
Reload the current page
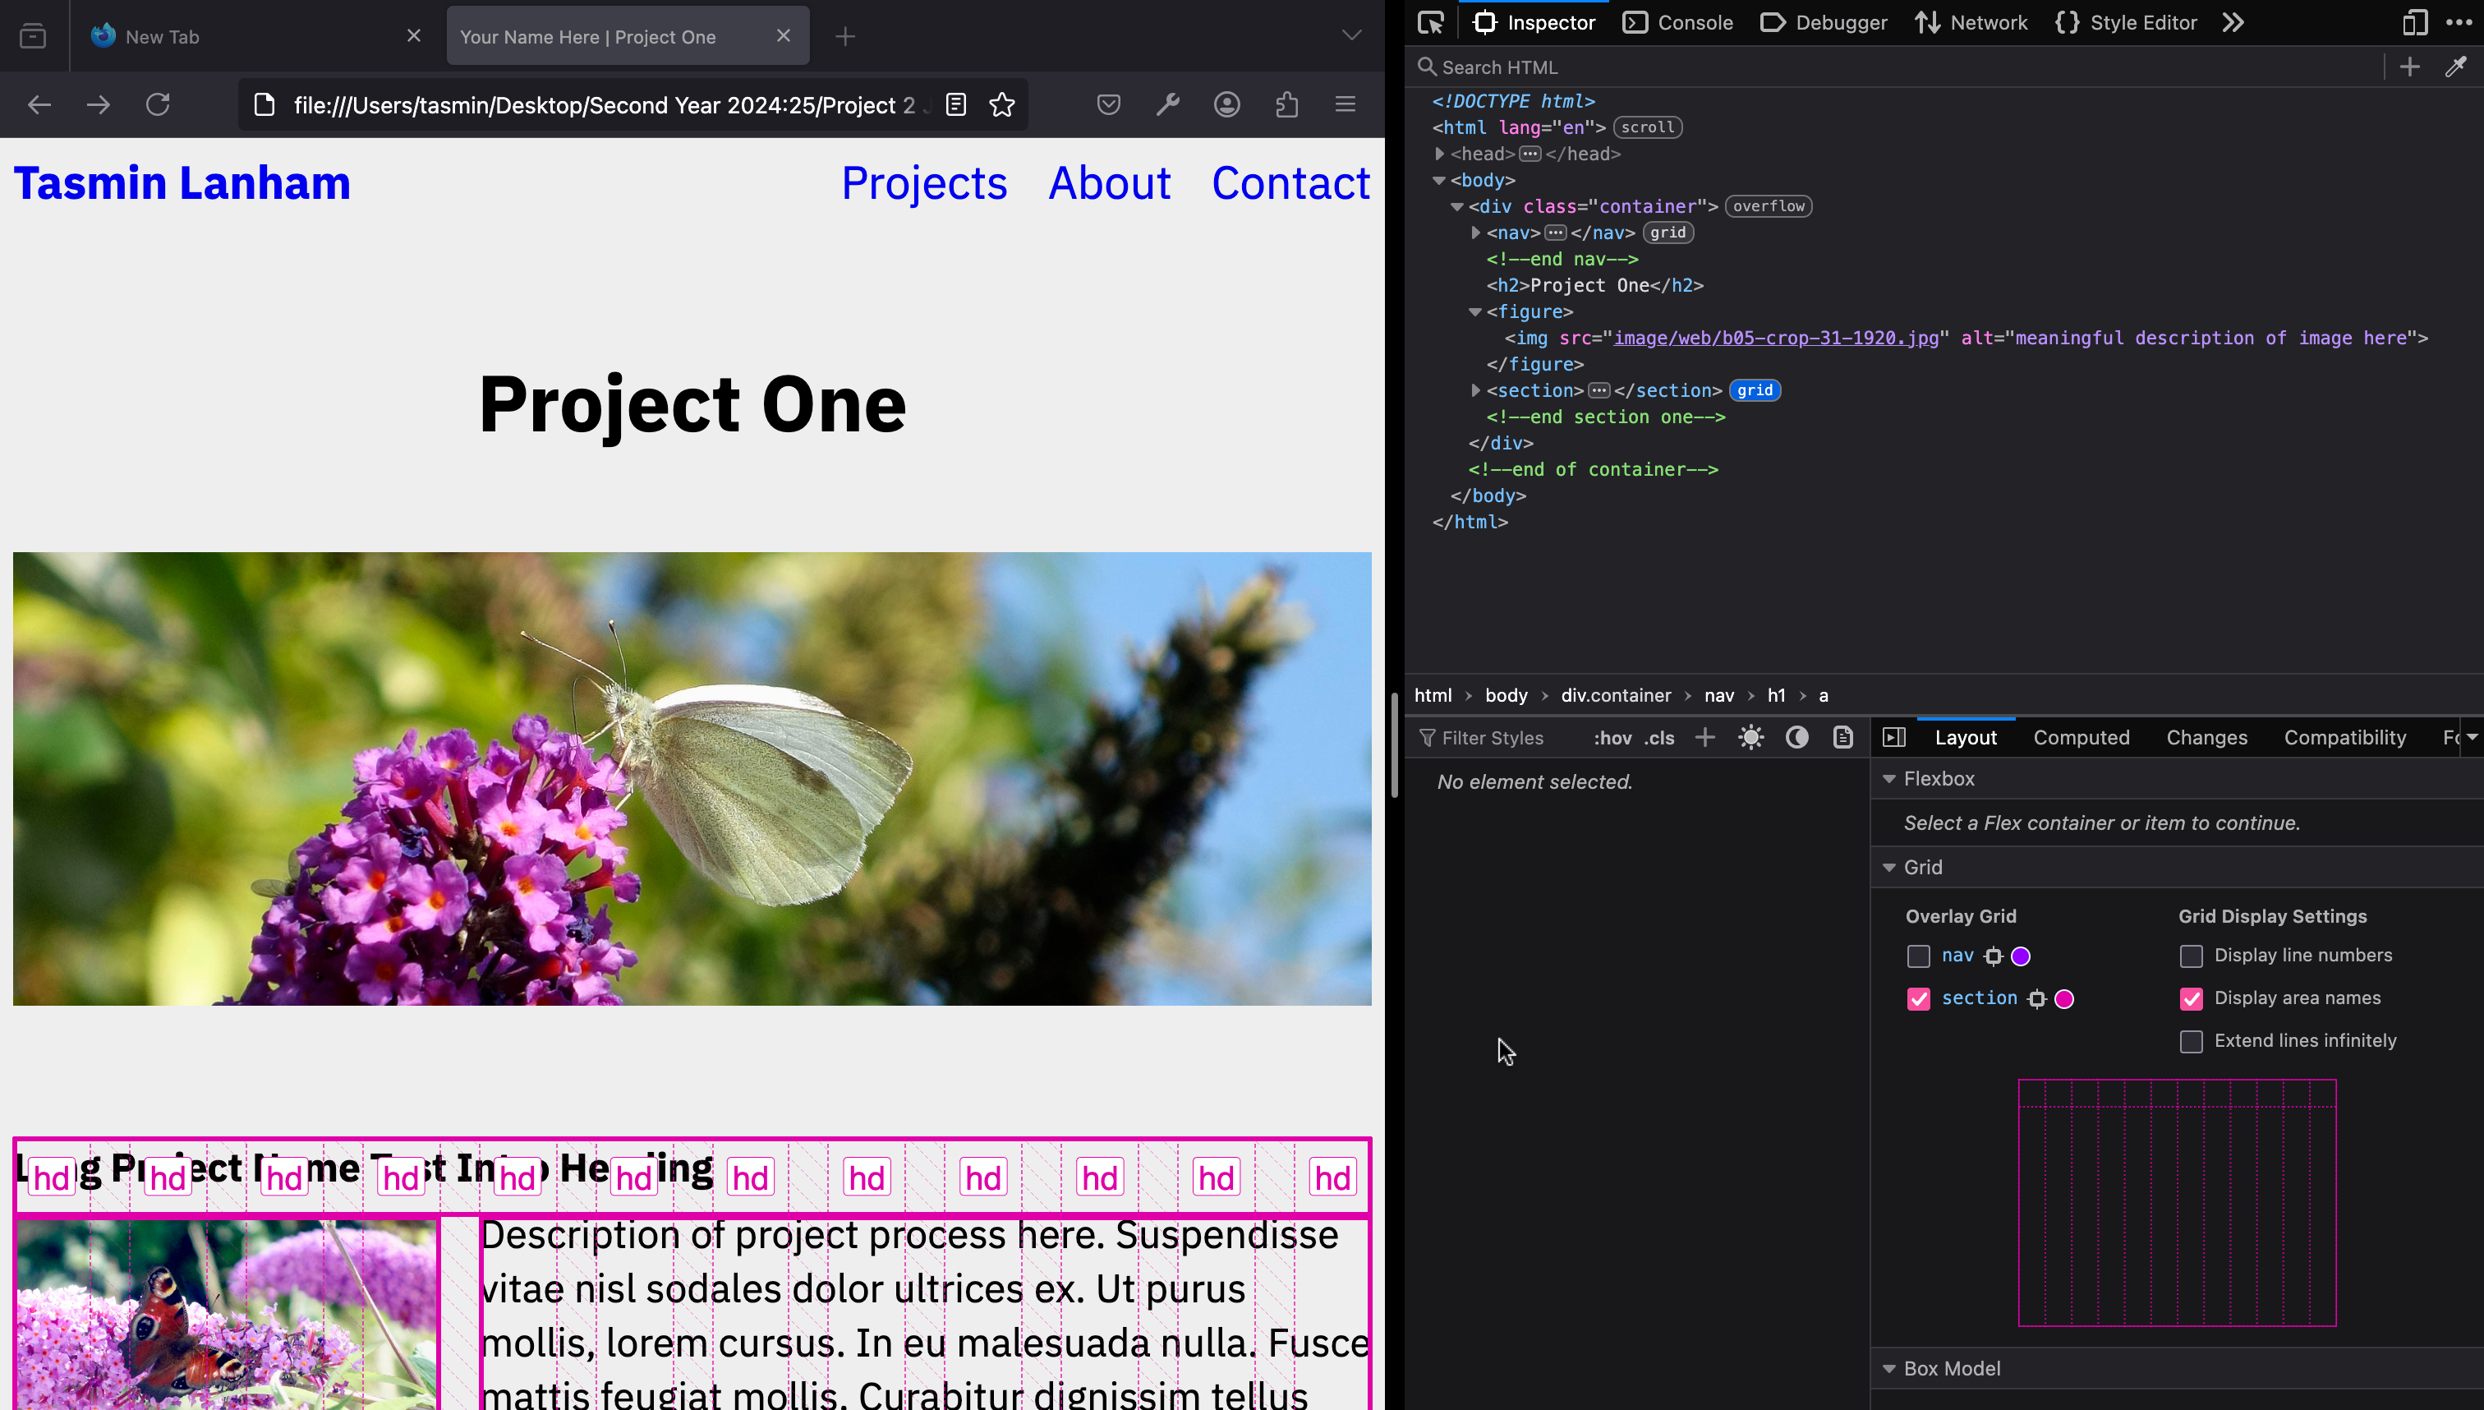[158, 104]
